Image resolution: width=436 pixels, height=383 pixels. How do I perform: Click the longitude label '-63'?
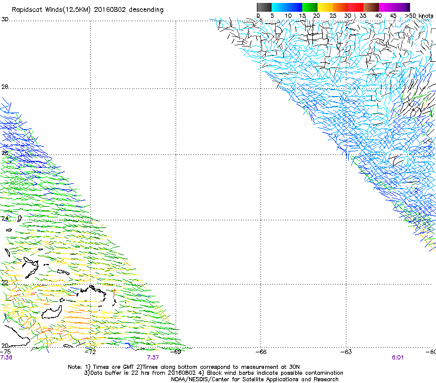click(346, 352)
